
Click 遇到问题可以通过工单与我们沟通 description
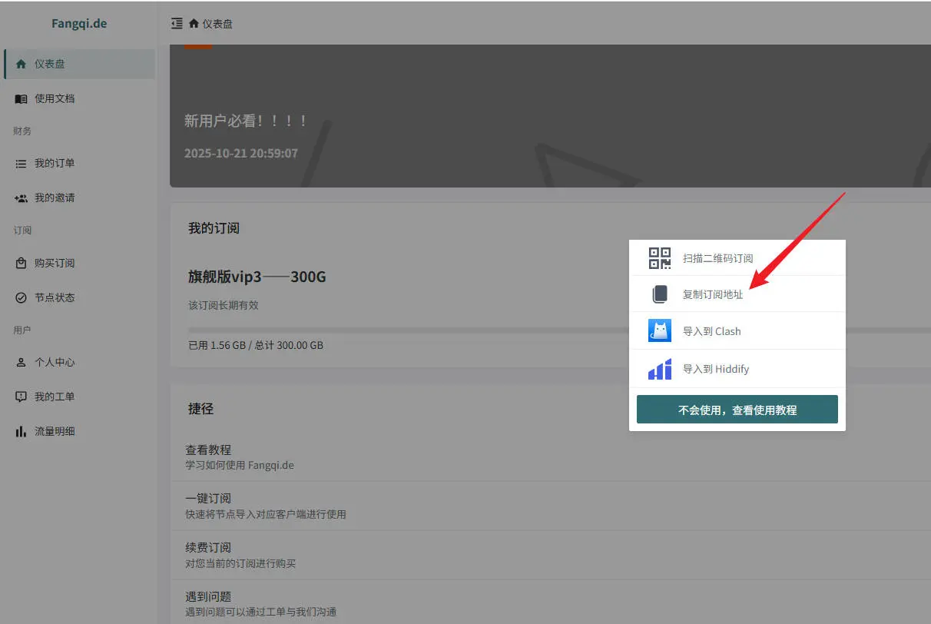260,612
